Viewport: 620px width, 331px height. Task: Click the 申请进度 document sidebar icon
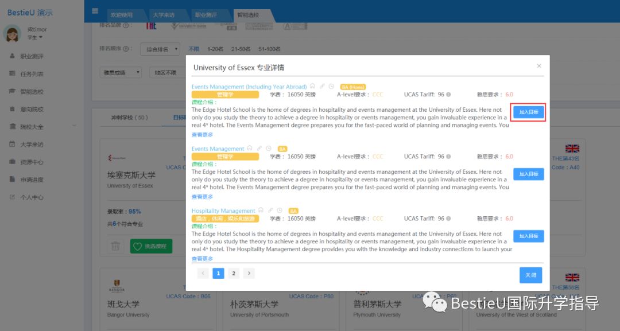click(12, 180)
